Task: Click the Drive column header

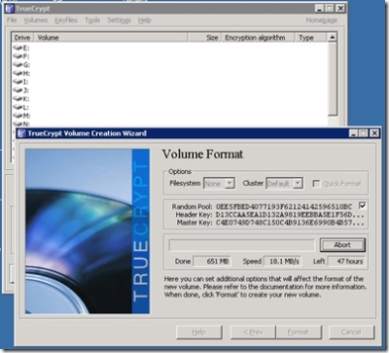Action: [22, 38]
